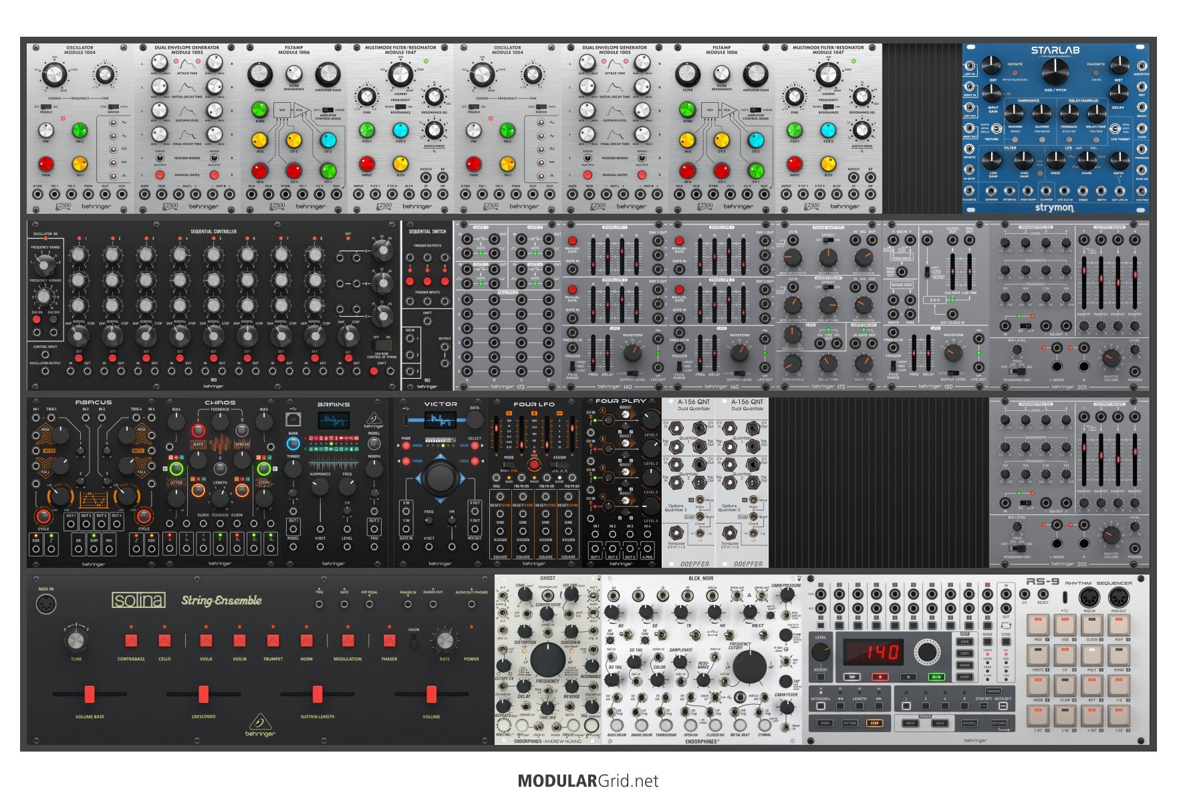Select SONG mode on RS-9
Viewport: 1177px width, 795px height.
point(825,724)
